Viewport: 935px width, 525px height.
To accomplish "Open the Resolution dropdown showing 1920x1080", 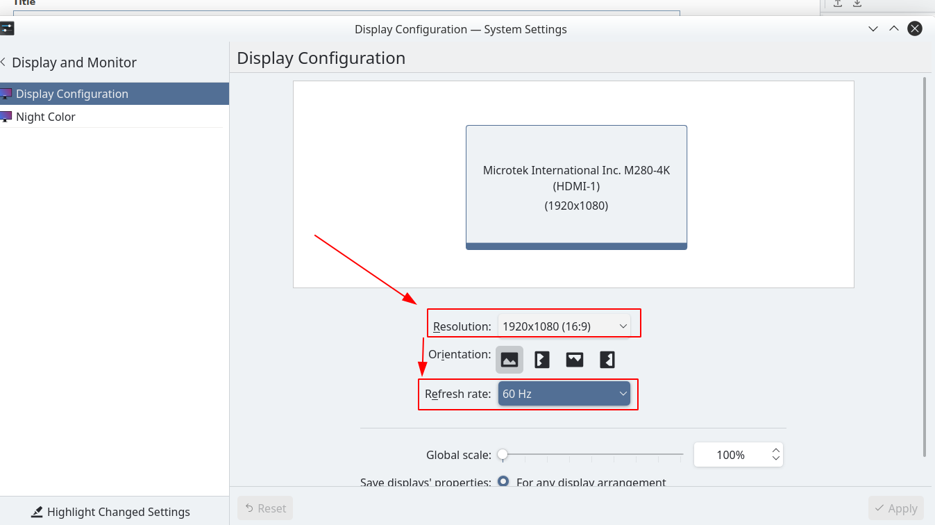I will [564, 326].
